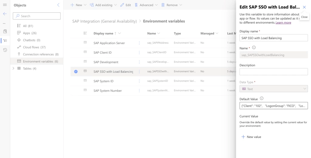Click the Search box in Objects panel
The image size is (311, 158).
[37, 16]
